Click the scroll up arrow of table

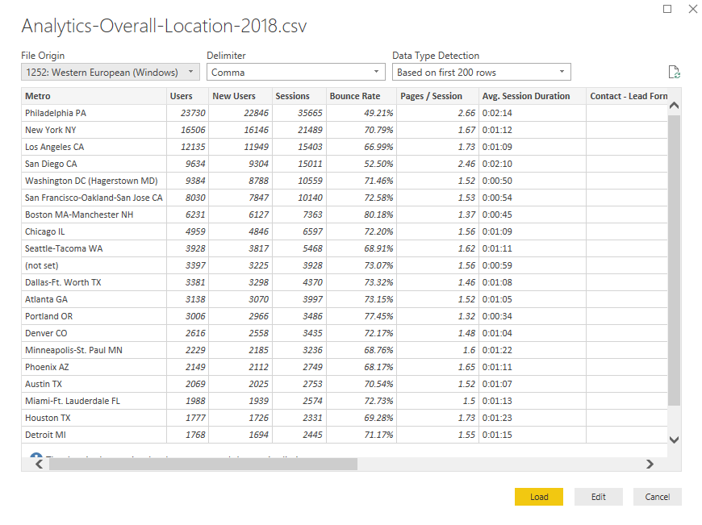(675, 105)
